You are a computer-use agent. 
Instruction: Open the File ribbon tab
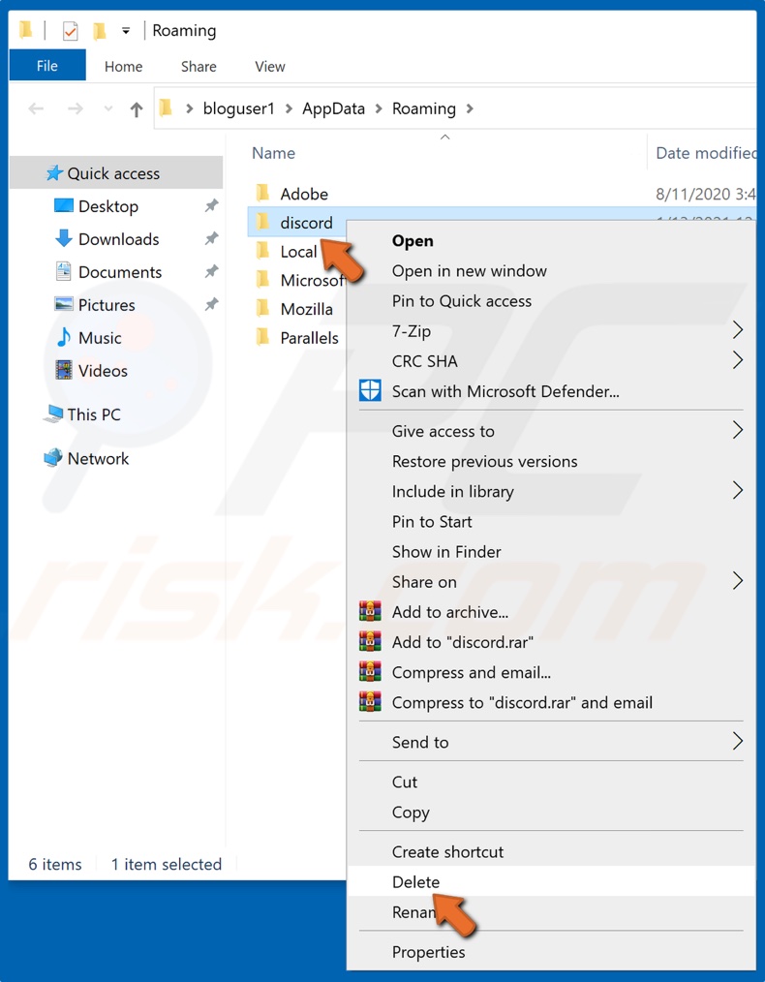pyautogui.click(x=46, y=66)
